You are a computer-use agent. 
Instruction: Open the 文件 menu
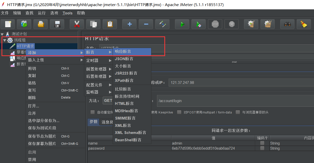click(5, 13)
